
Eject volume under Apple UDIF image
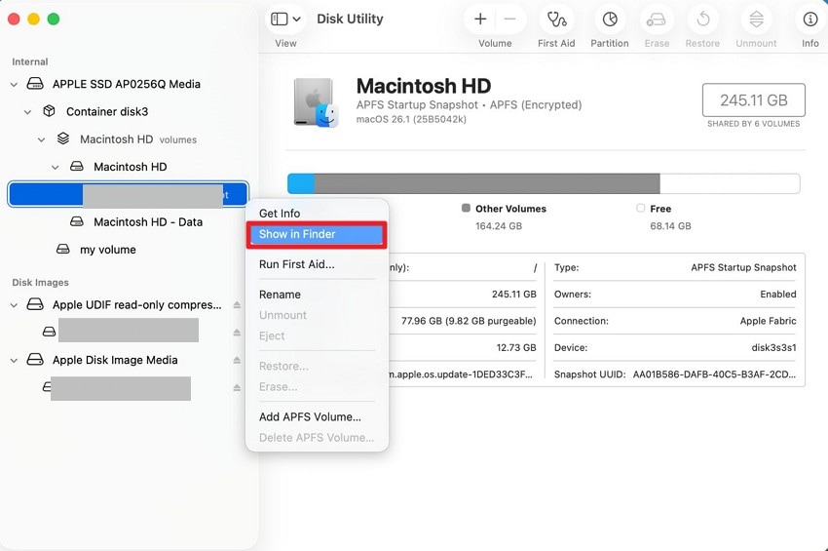pos(237,333)
